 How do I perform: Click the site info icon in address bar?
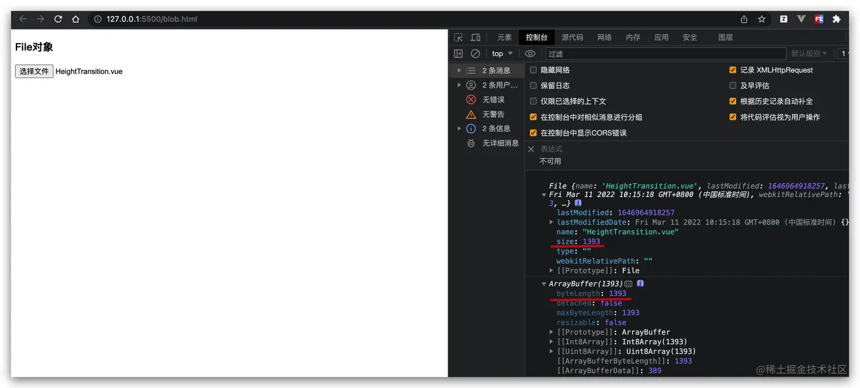98,19
